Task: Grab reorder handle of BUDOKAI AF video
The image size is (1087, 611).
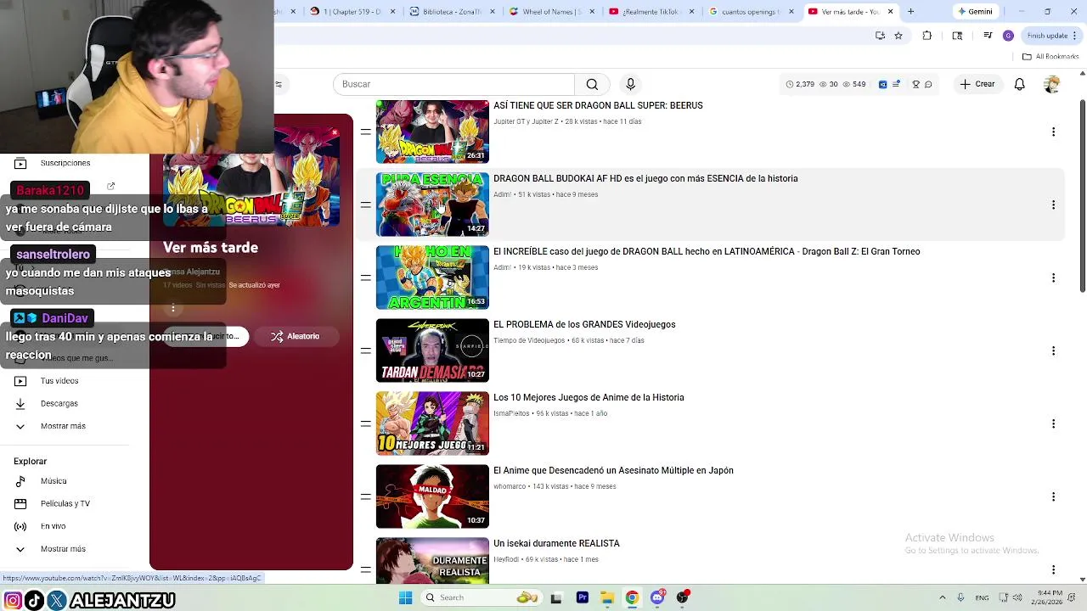Action: coord(365,205)
